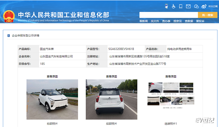Click the robot assistant icon in header
Image resolution: width=219 pixels, height=127 pixels.
(166, 6)
